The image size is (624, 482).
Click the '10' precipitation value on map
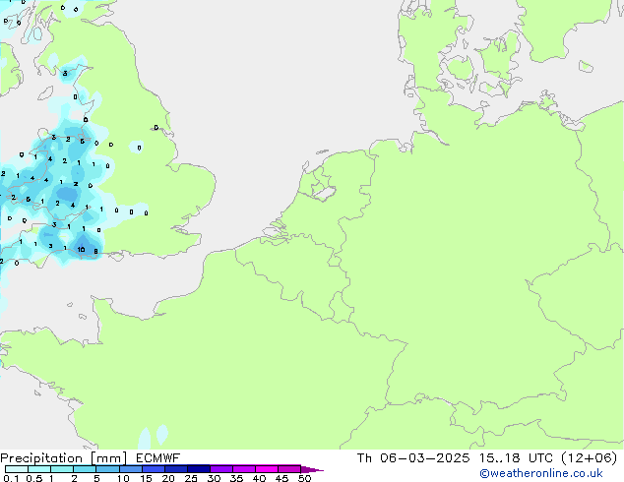[81, 249]
